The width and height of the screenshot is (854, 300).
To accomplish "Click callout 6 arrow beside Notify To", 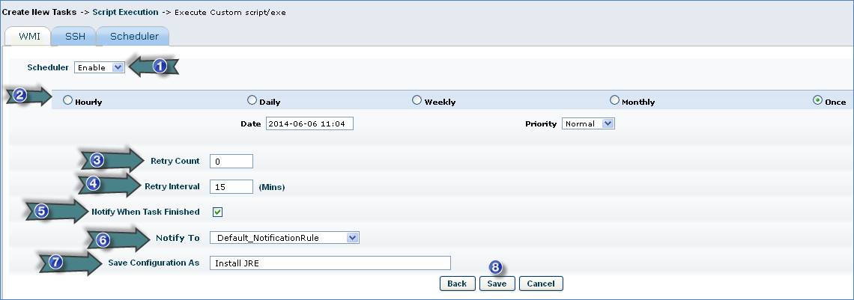I will pos(119,239).
